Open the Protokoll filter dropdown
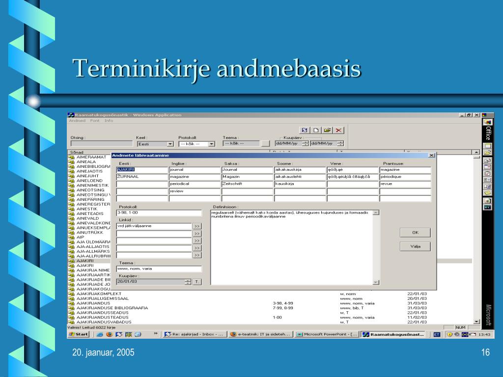The height and width of the screenshot is (377, 503). pos(211,144)
